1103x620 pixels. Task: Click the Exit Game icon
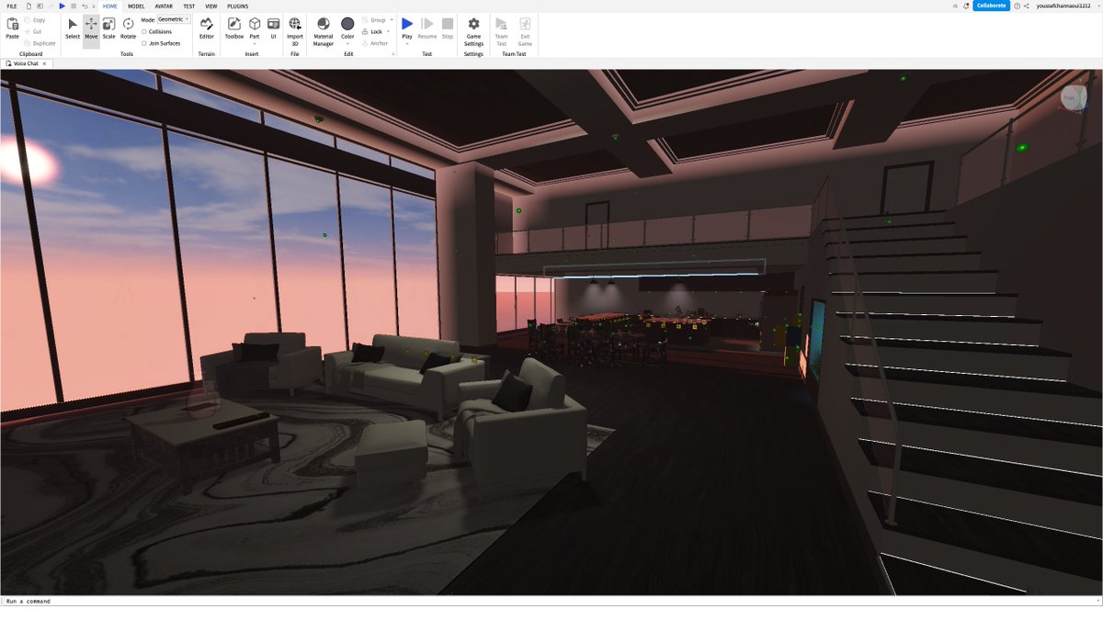525,24
